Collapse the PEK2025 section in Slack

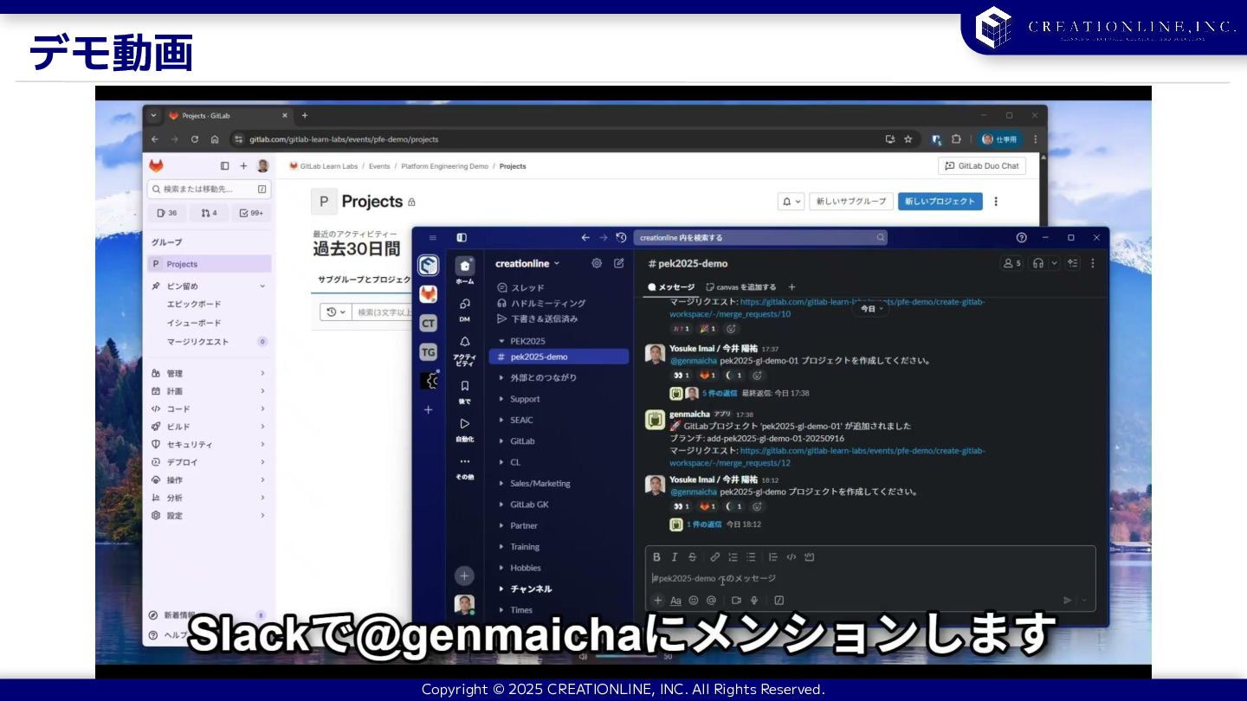tap(501, 341)
